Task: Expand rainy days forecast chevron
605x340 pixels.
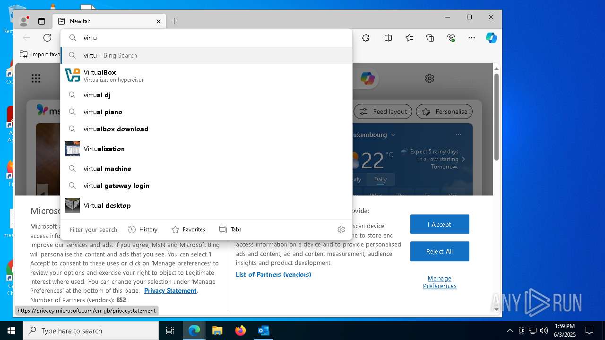Action: tap(463, 159)
